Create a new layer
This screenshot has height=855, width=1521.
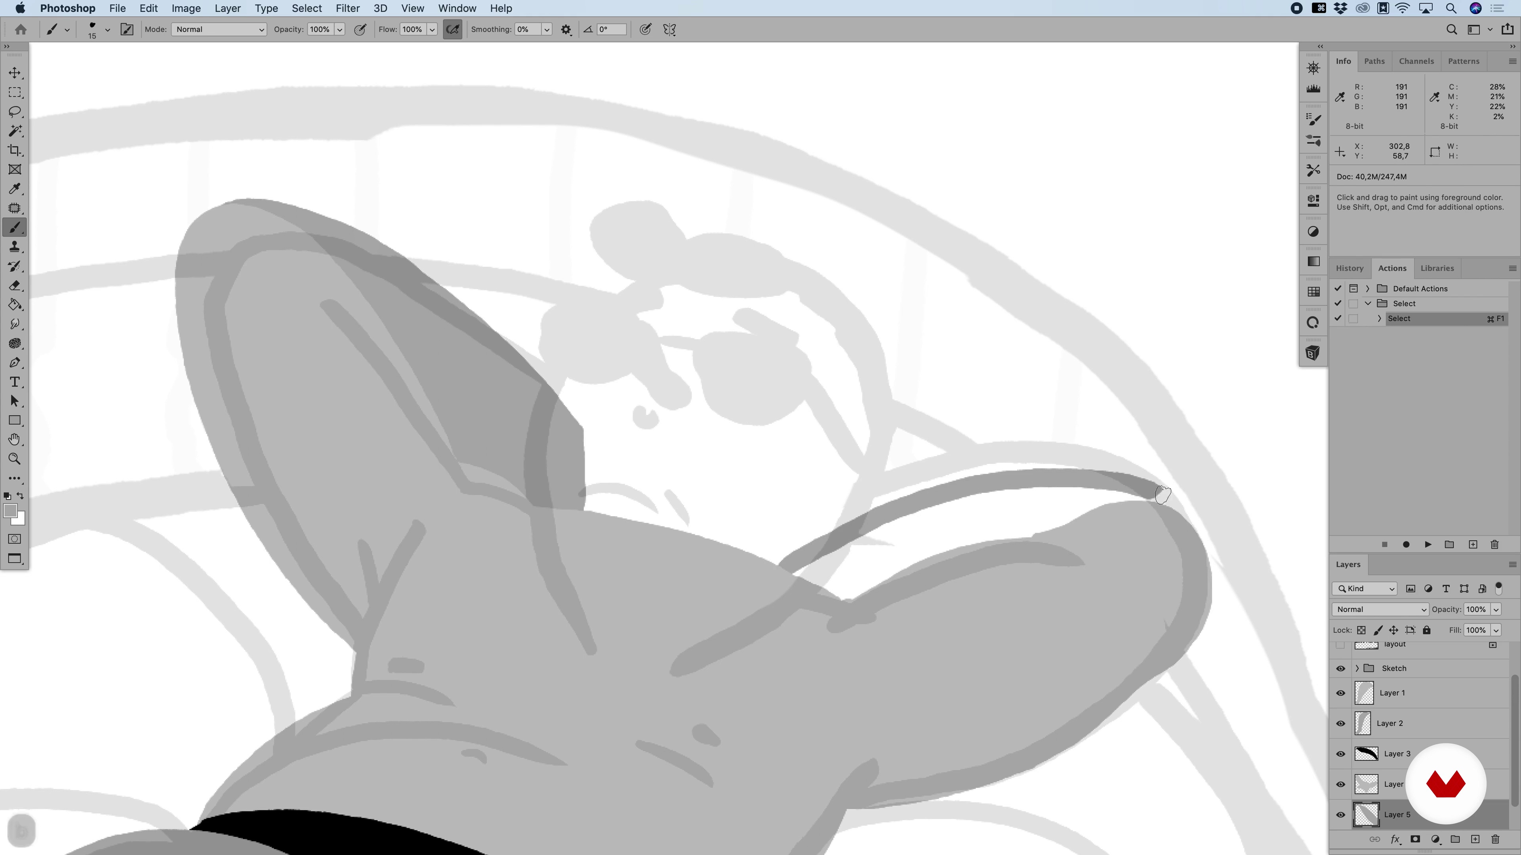coord(1475,839)
